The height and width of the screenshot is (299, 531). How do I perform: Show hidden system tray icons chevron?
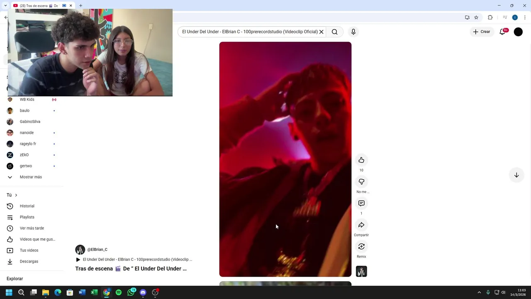coord(479,292)
